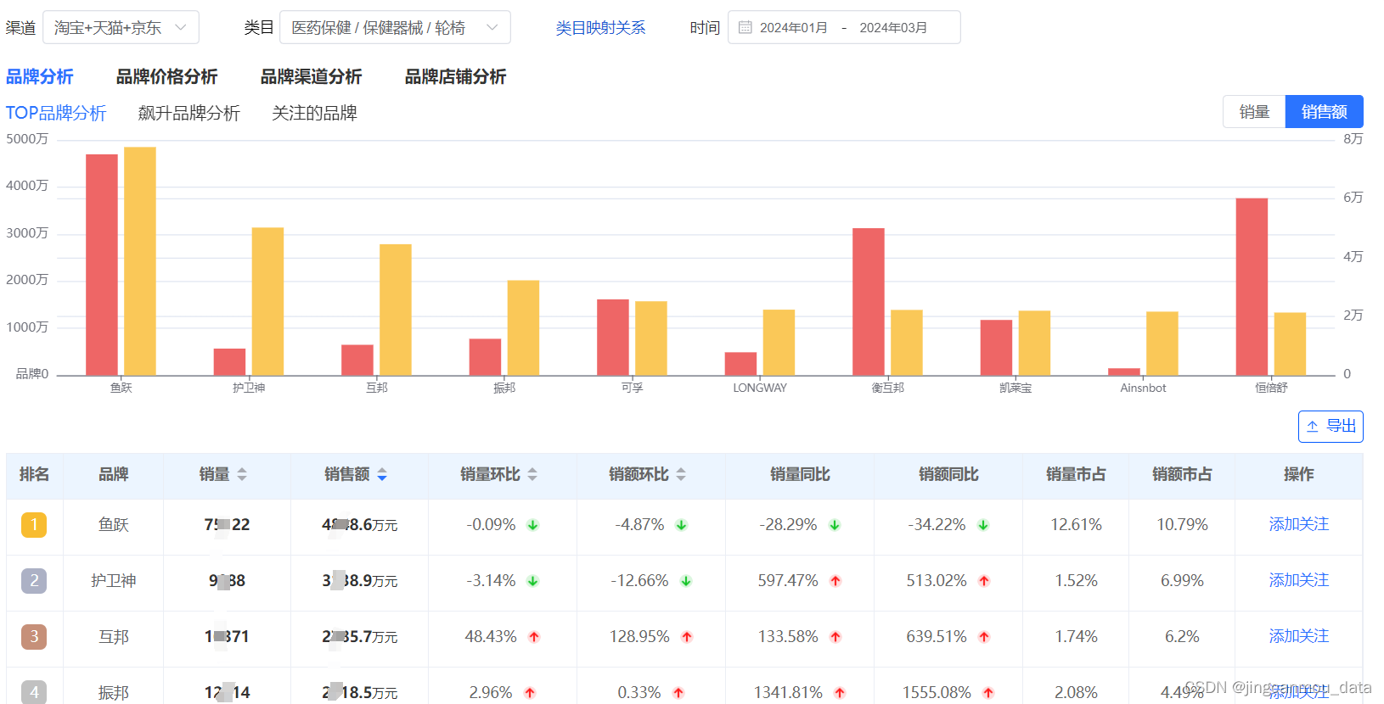The image size is (1384, 704).
Task: Click the yellow bar for LONGWAY
Action: click(x=779, y=342)
